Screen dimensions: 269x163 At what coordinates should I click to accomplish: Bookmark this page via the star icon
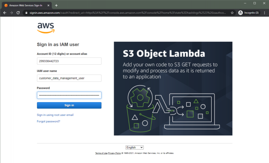coord(232,12)
